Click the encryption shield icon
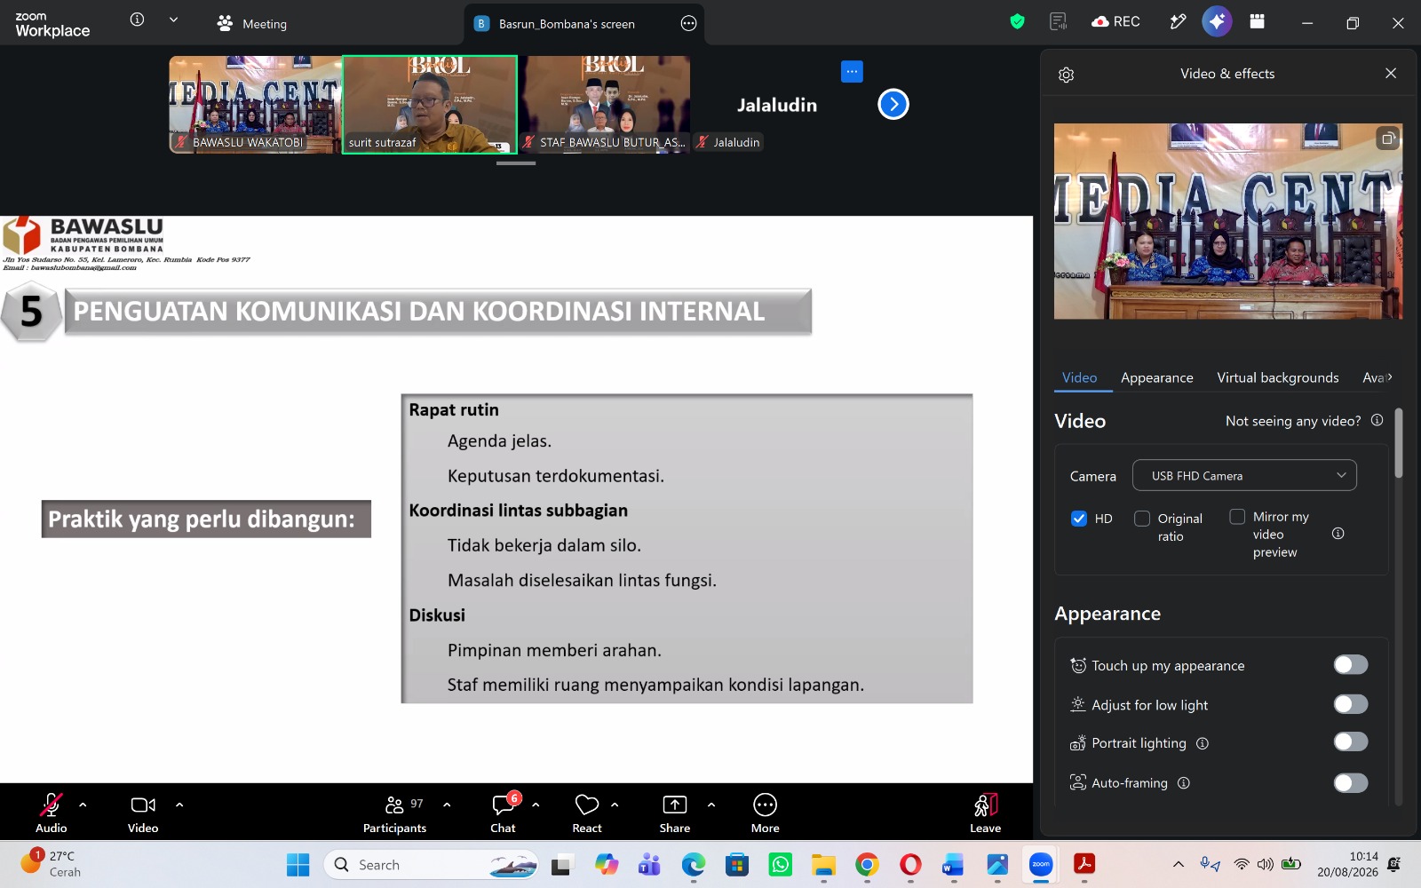This screenshot has width=1421, height=888. tap(1018, 21)
